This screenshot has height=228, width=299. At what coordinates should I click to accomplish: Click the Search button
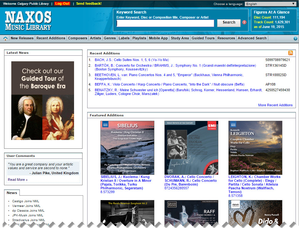(x=229, y=23)
